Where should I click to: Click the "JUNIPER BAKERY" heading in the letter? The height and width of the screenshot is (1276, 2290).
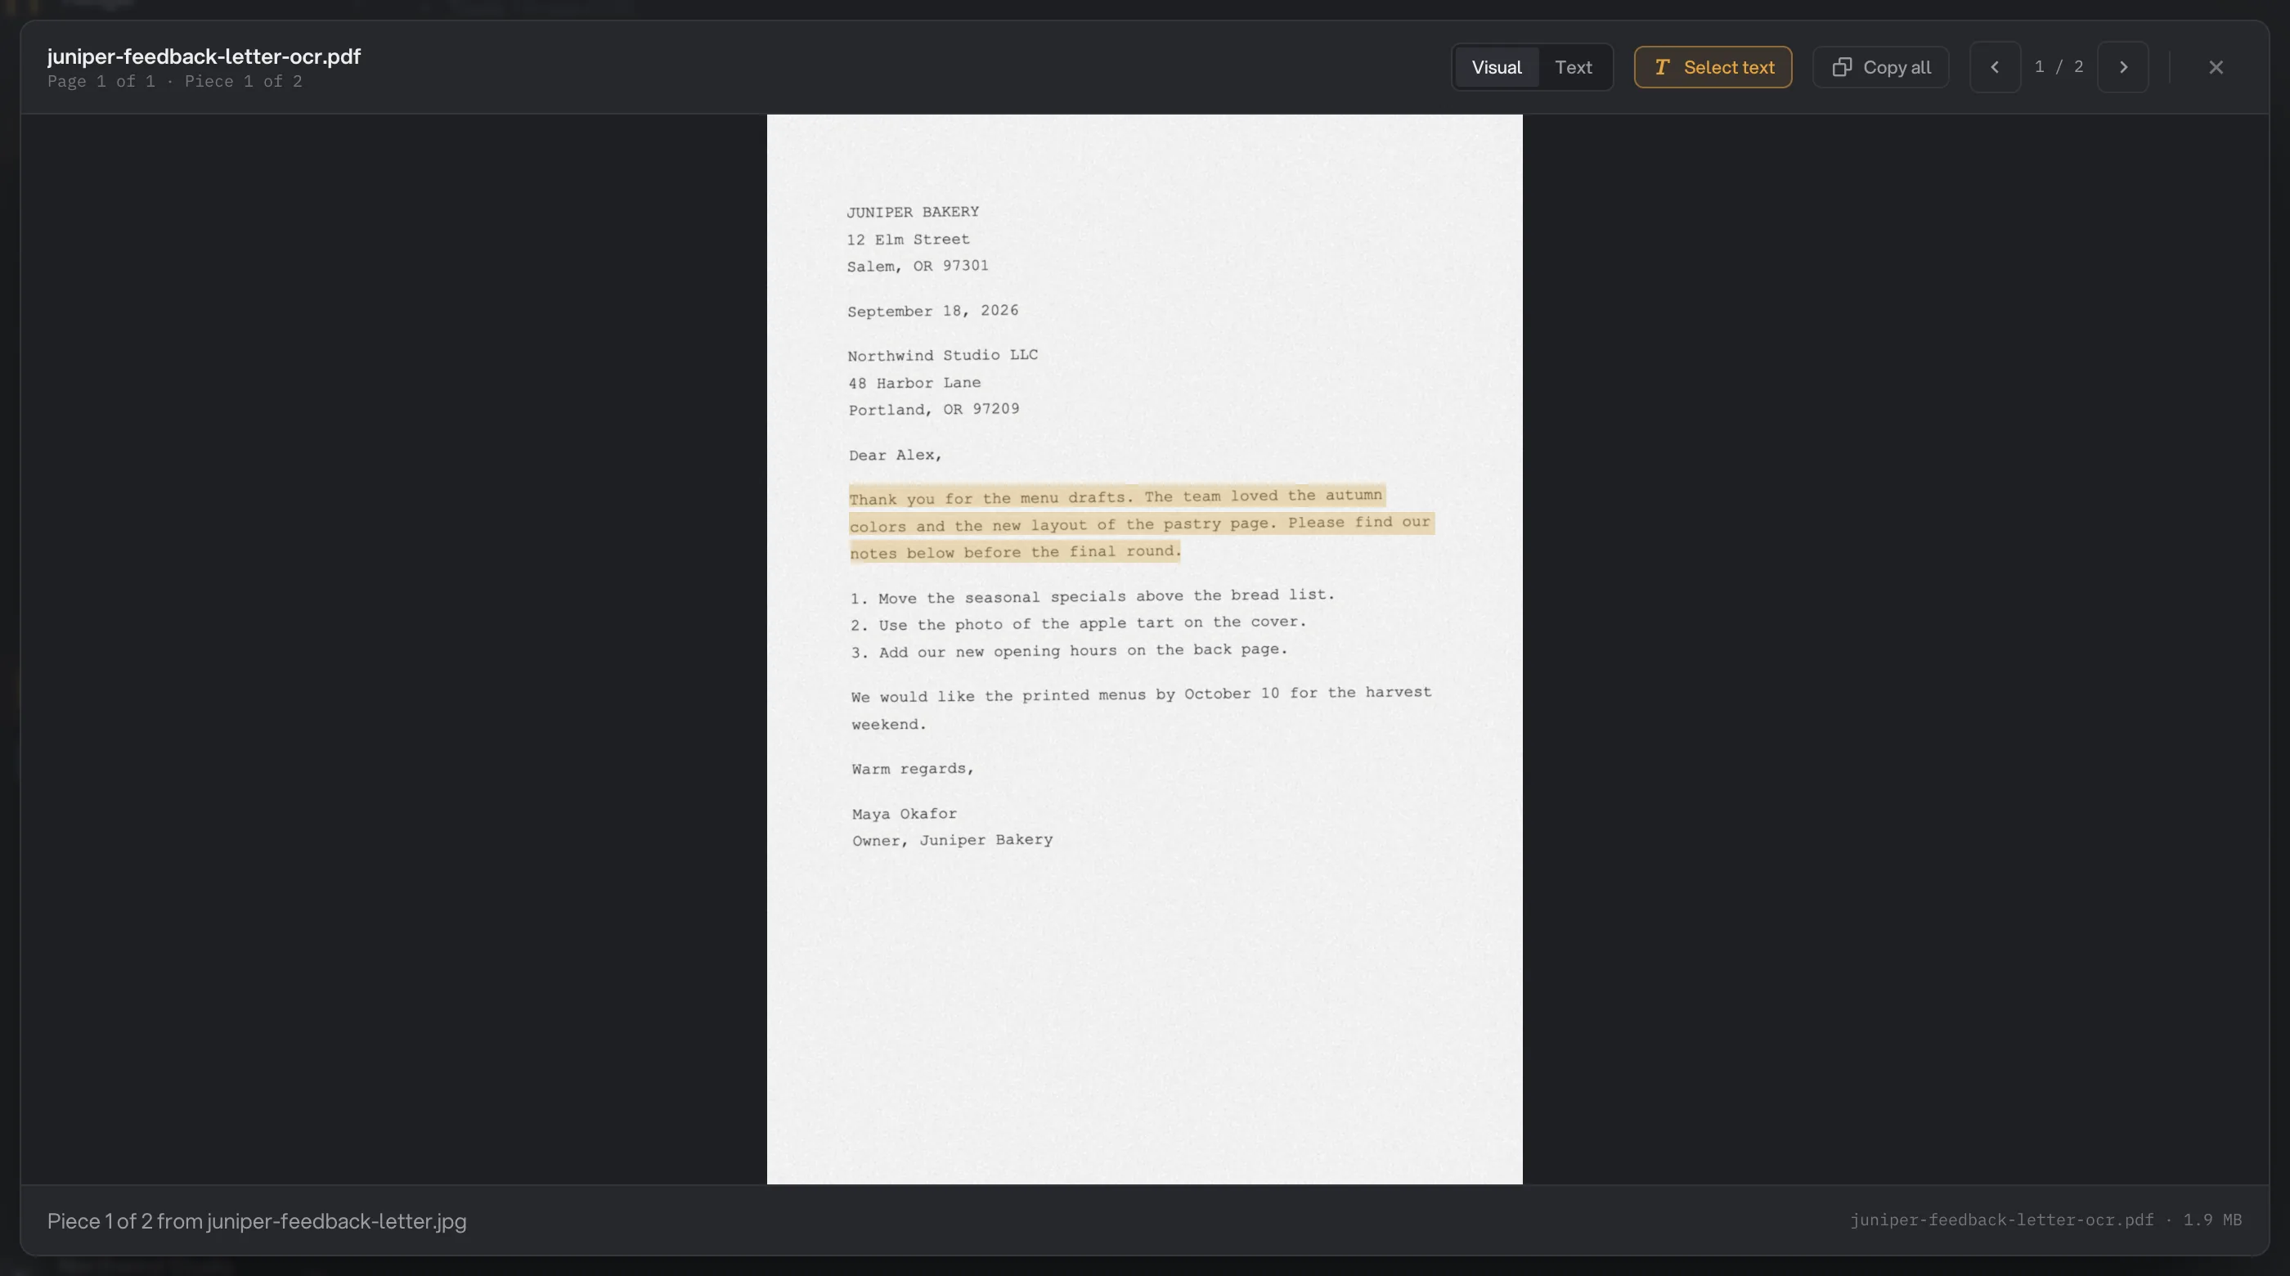pyautogui.click(x=913, y=212)
